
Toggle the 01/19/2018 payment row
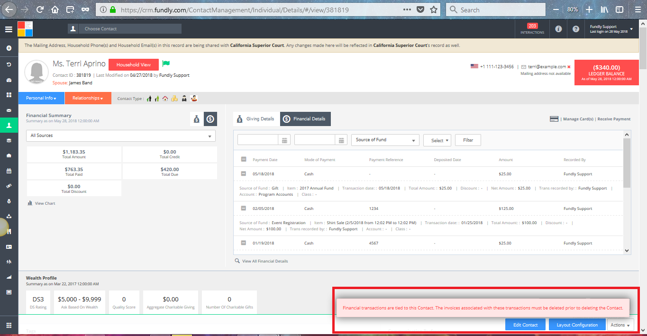(244, 243)
